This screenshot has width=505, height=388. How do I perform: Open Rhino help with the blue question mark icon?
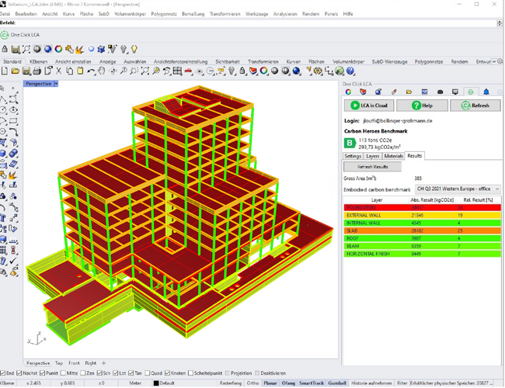350,71
